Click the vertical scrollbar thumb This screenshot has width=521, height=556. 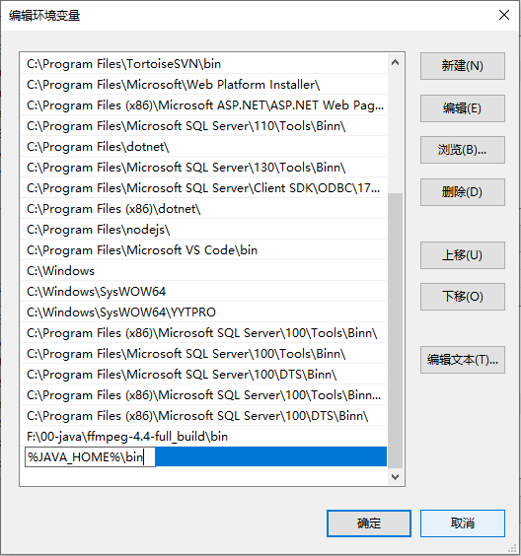point(395,330)
